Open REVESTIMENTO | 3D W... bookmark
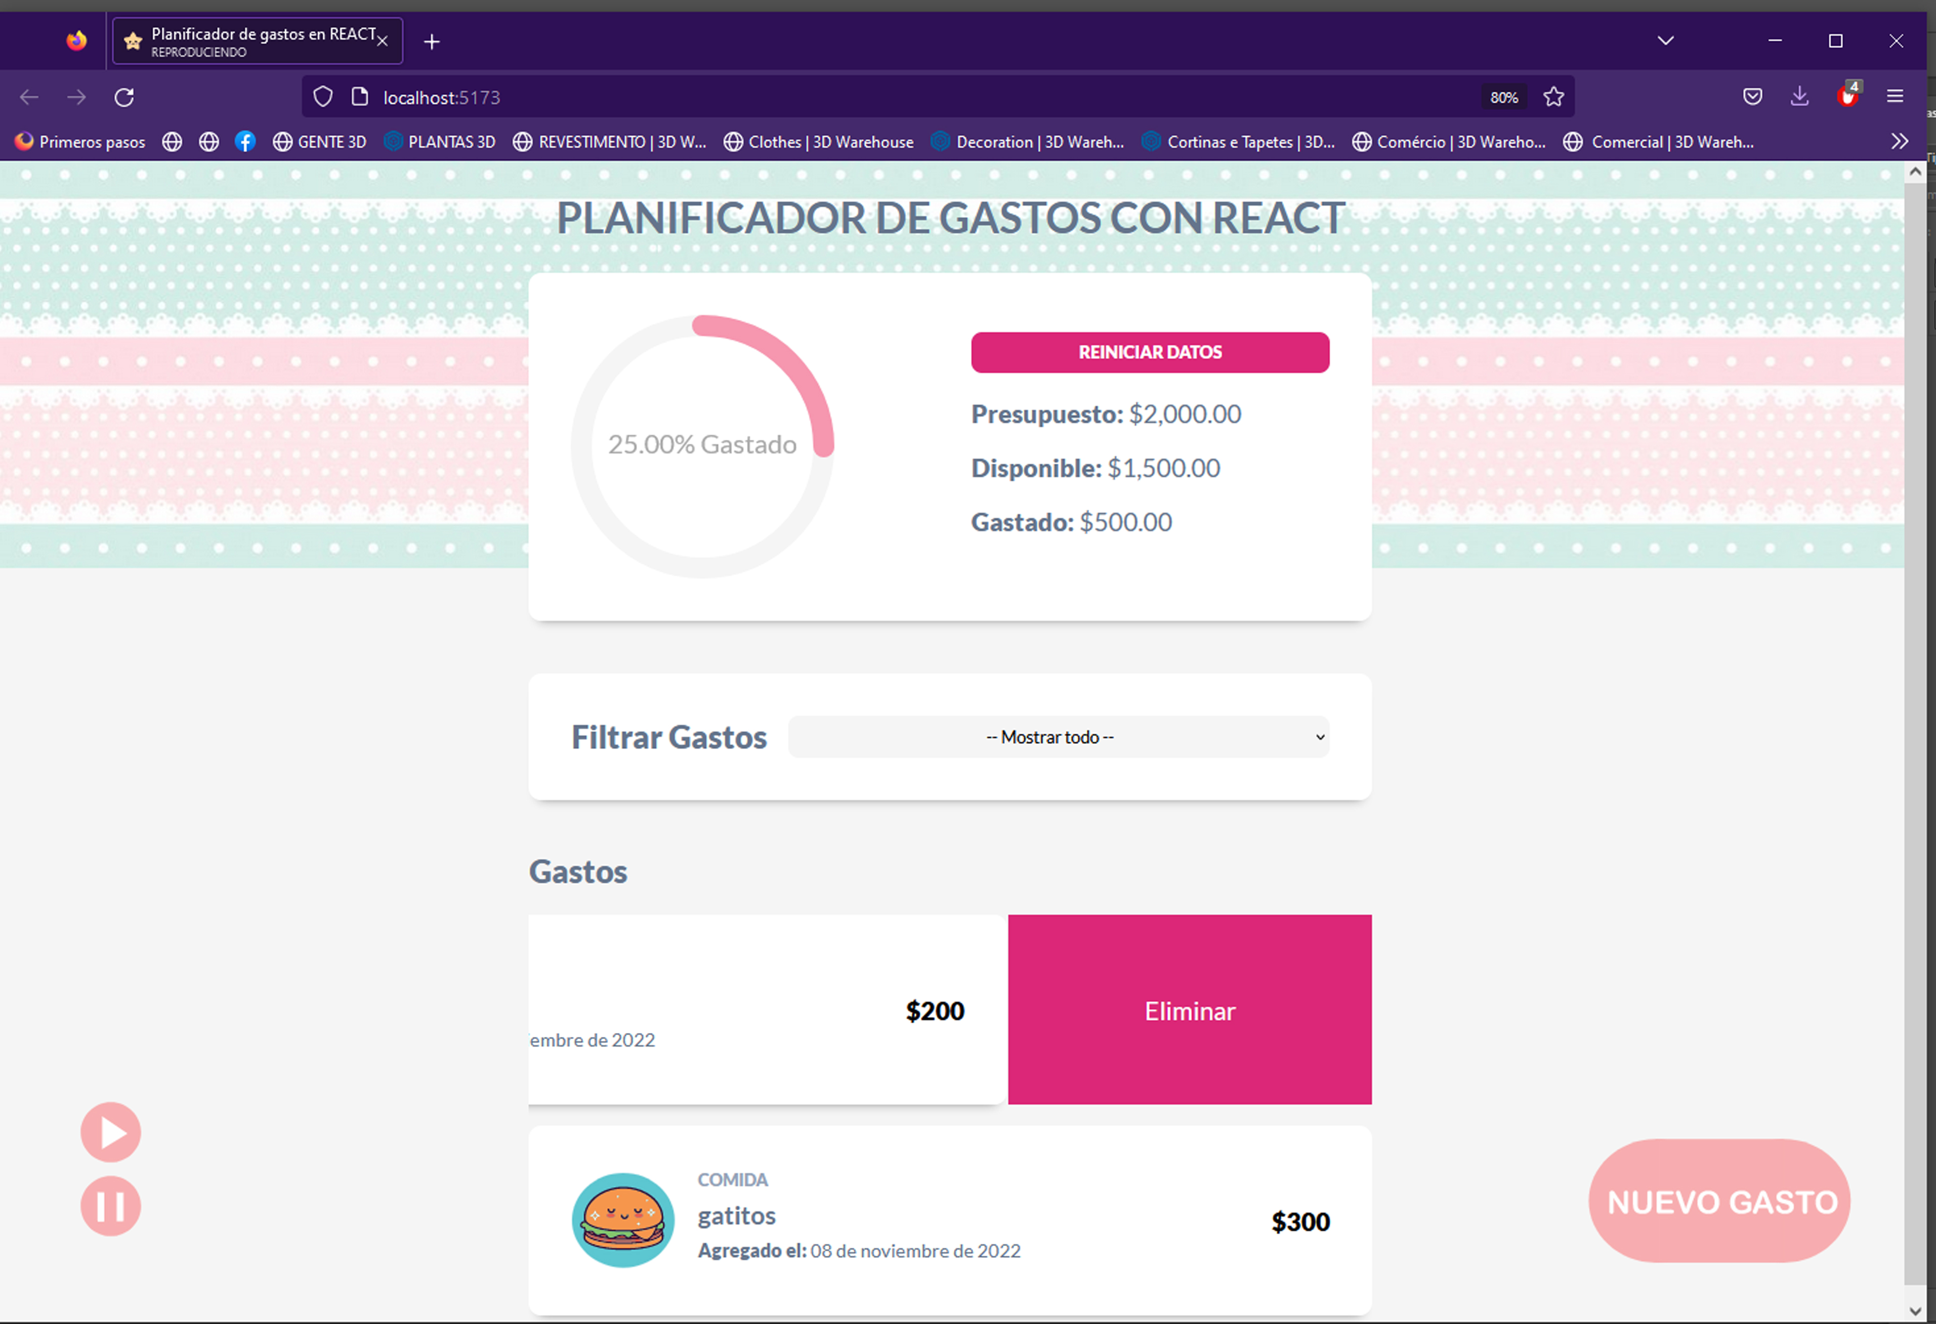Screen dimensions: 1936x1324 [x=610, y=143]
